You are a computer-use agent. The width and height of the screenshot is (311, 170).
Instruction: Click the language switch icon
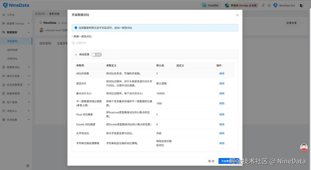point(301,5)
